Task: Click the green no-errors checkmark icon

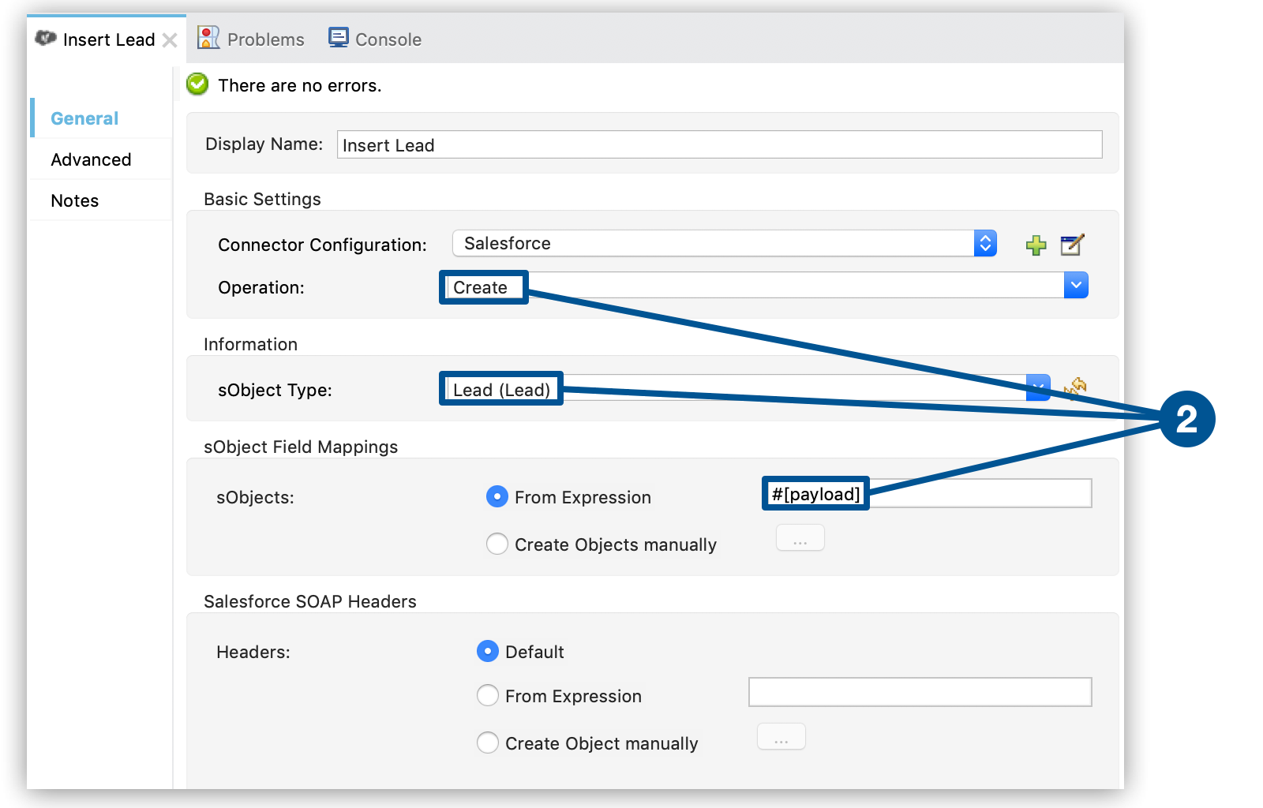Action: (x=197, y=84)
